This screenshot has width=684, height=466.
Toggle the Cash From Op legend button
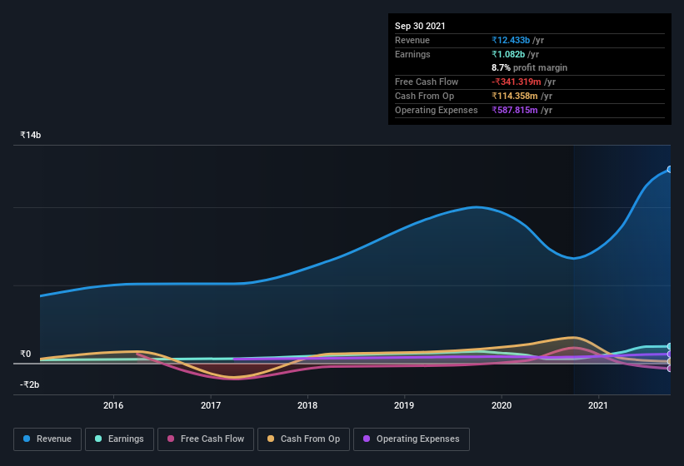coord(303,439)
